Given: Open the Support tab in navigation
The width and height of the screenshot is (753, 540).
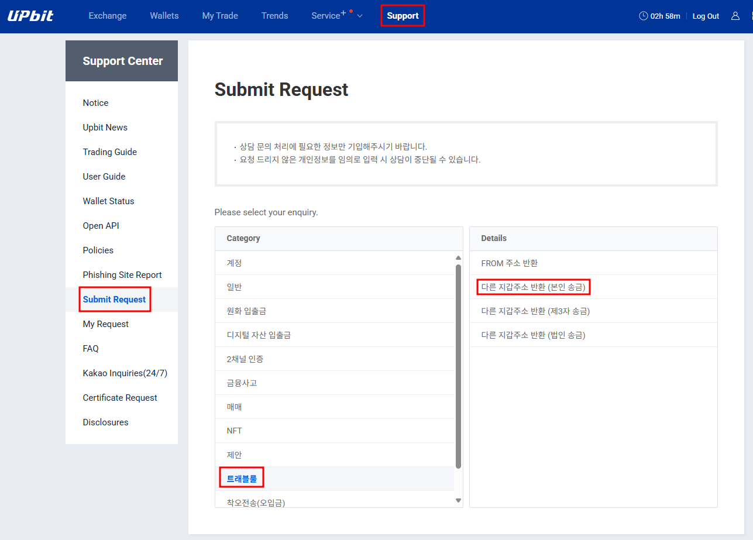Looking at the screenshot, I should click(x=403, y=16).
